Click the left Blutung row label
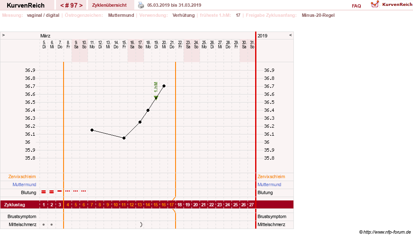 [29, 192]
